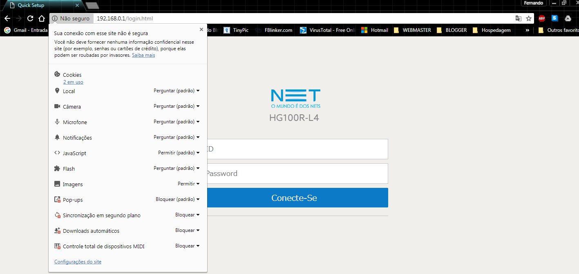Click the 'Saiba mais' link
Viewport: 579px width, 274px height.
click(x=143, y=55)
